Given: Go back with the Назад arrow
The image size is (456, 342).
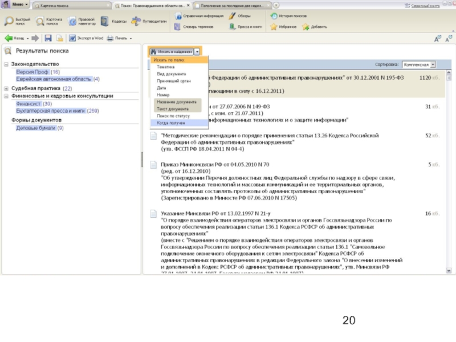Looking at the screenshot, I should tap(14, 38).
